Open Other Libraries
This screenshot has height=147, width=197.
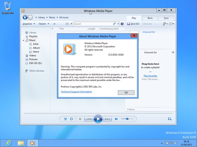click(36, 71)
